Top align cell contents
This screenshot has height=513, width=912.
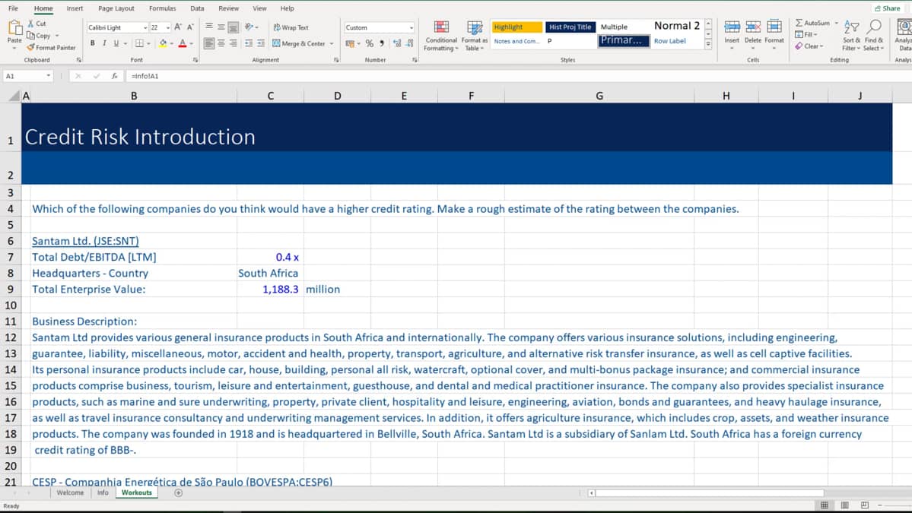point(209,27)
